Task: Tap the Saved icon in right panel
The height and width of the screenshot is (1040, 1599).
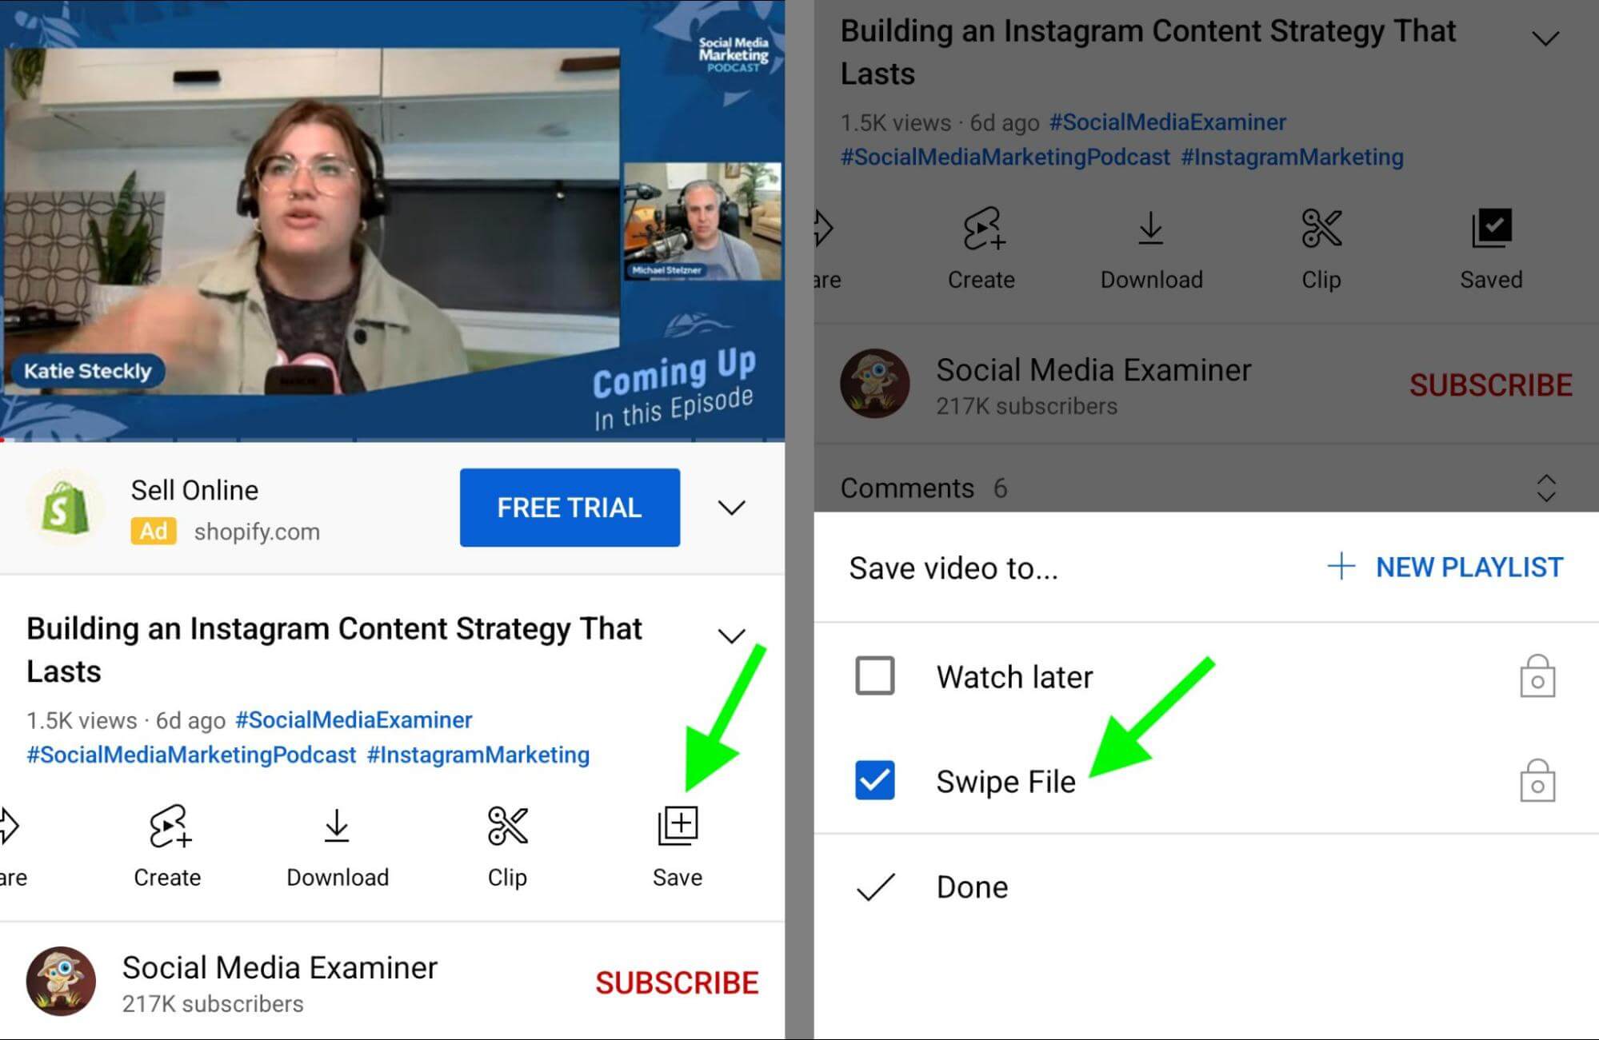Action: 1492,229
